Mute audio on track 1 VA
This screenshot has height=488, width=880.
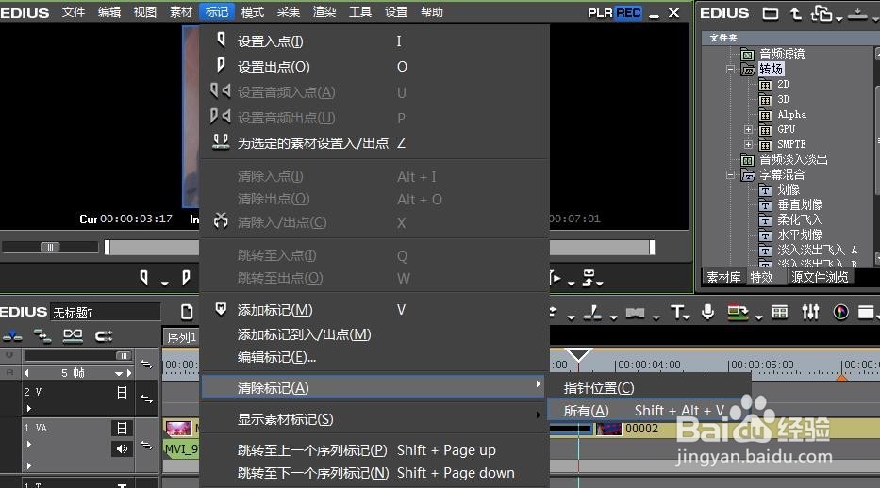pos(122,448)
